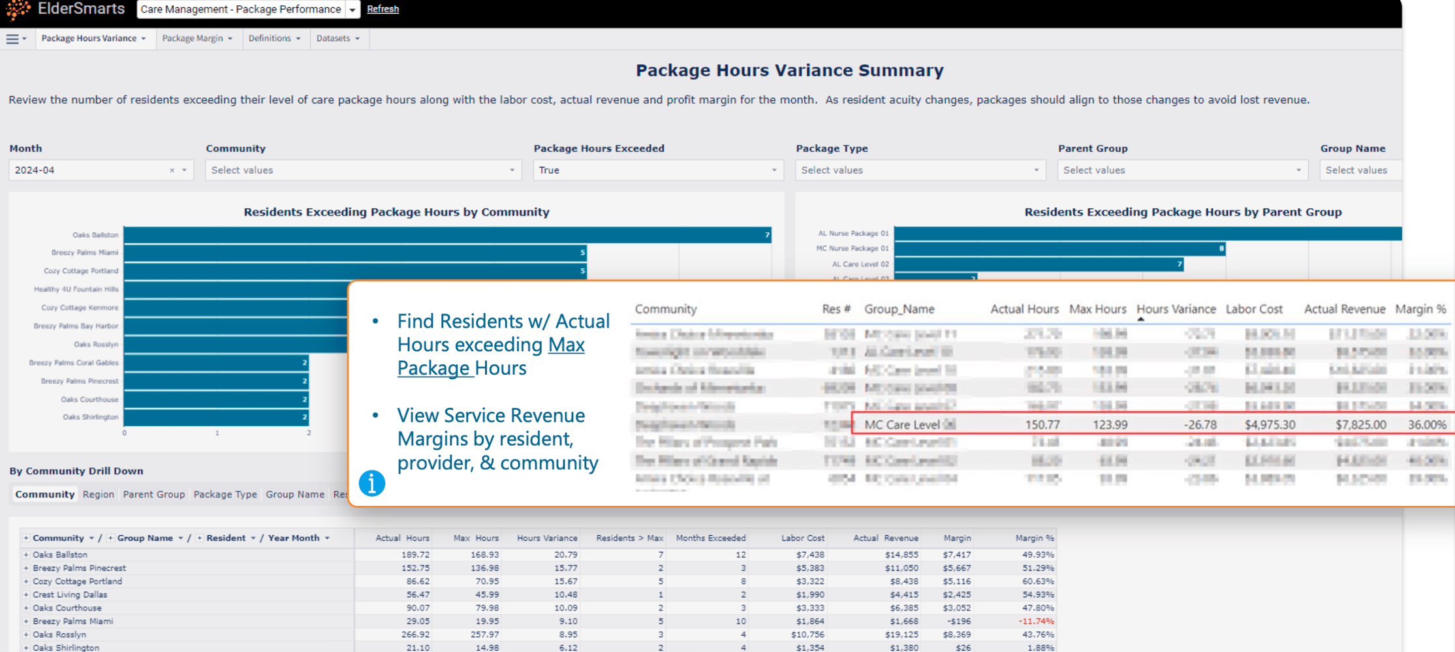Expand the Breezy Palms Pinecrest table row
This screenshot has width=1455, height=652.
[26, 568]
